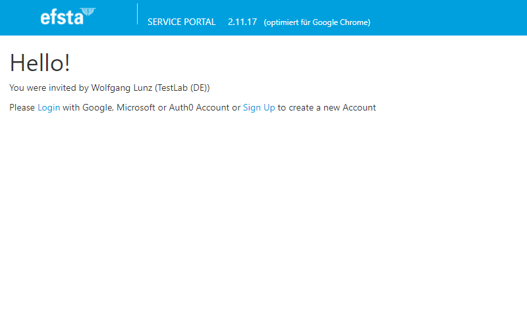Click the SERVICE PORTAL title
The image size is (527, 327).
[182, 22]
